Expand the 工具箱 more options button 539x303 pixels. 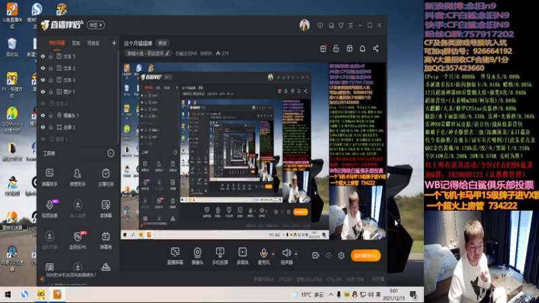pyautogui.click(x=110, y=154)
